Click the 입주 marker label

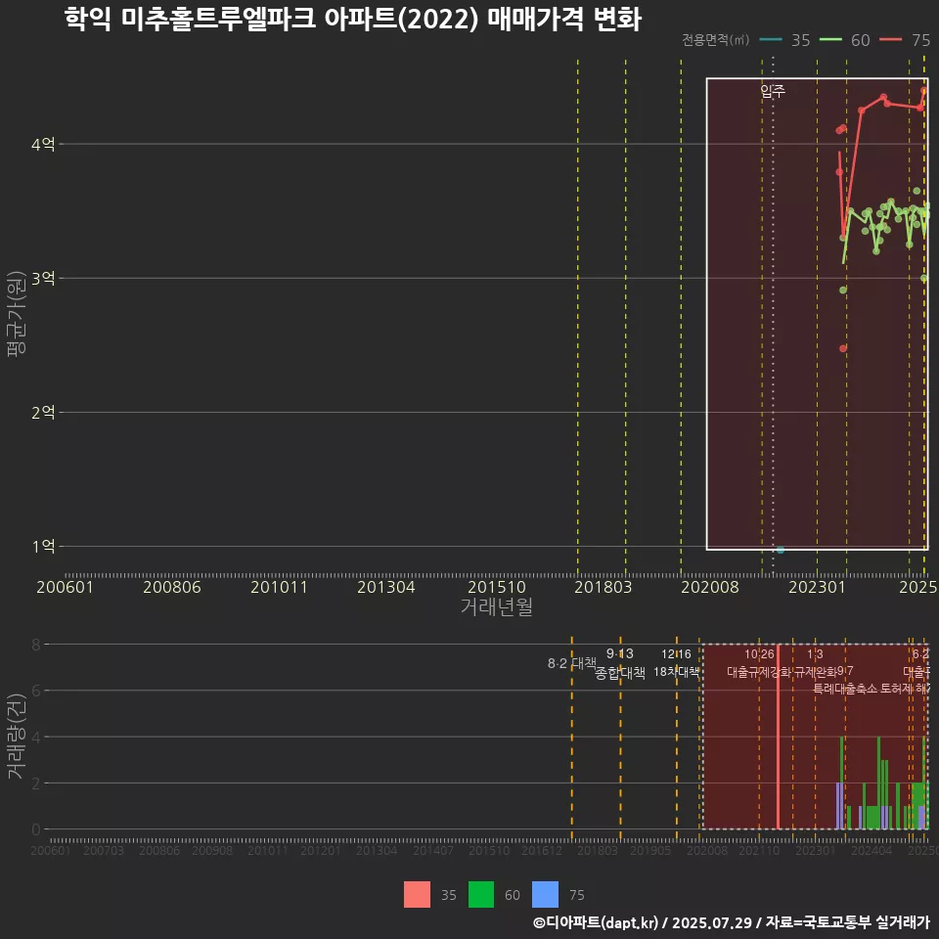(773, 90)
